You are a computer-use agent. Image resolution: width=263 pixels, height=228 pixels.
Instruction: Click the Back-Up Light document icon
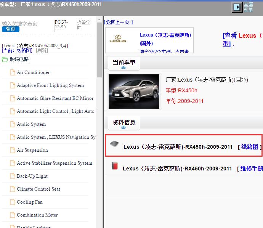pos(13,176)
